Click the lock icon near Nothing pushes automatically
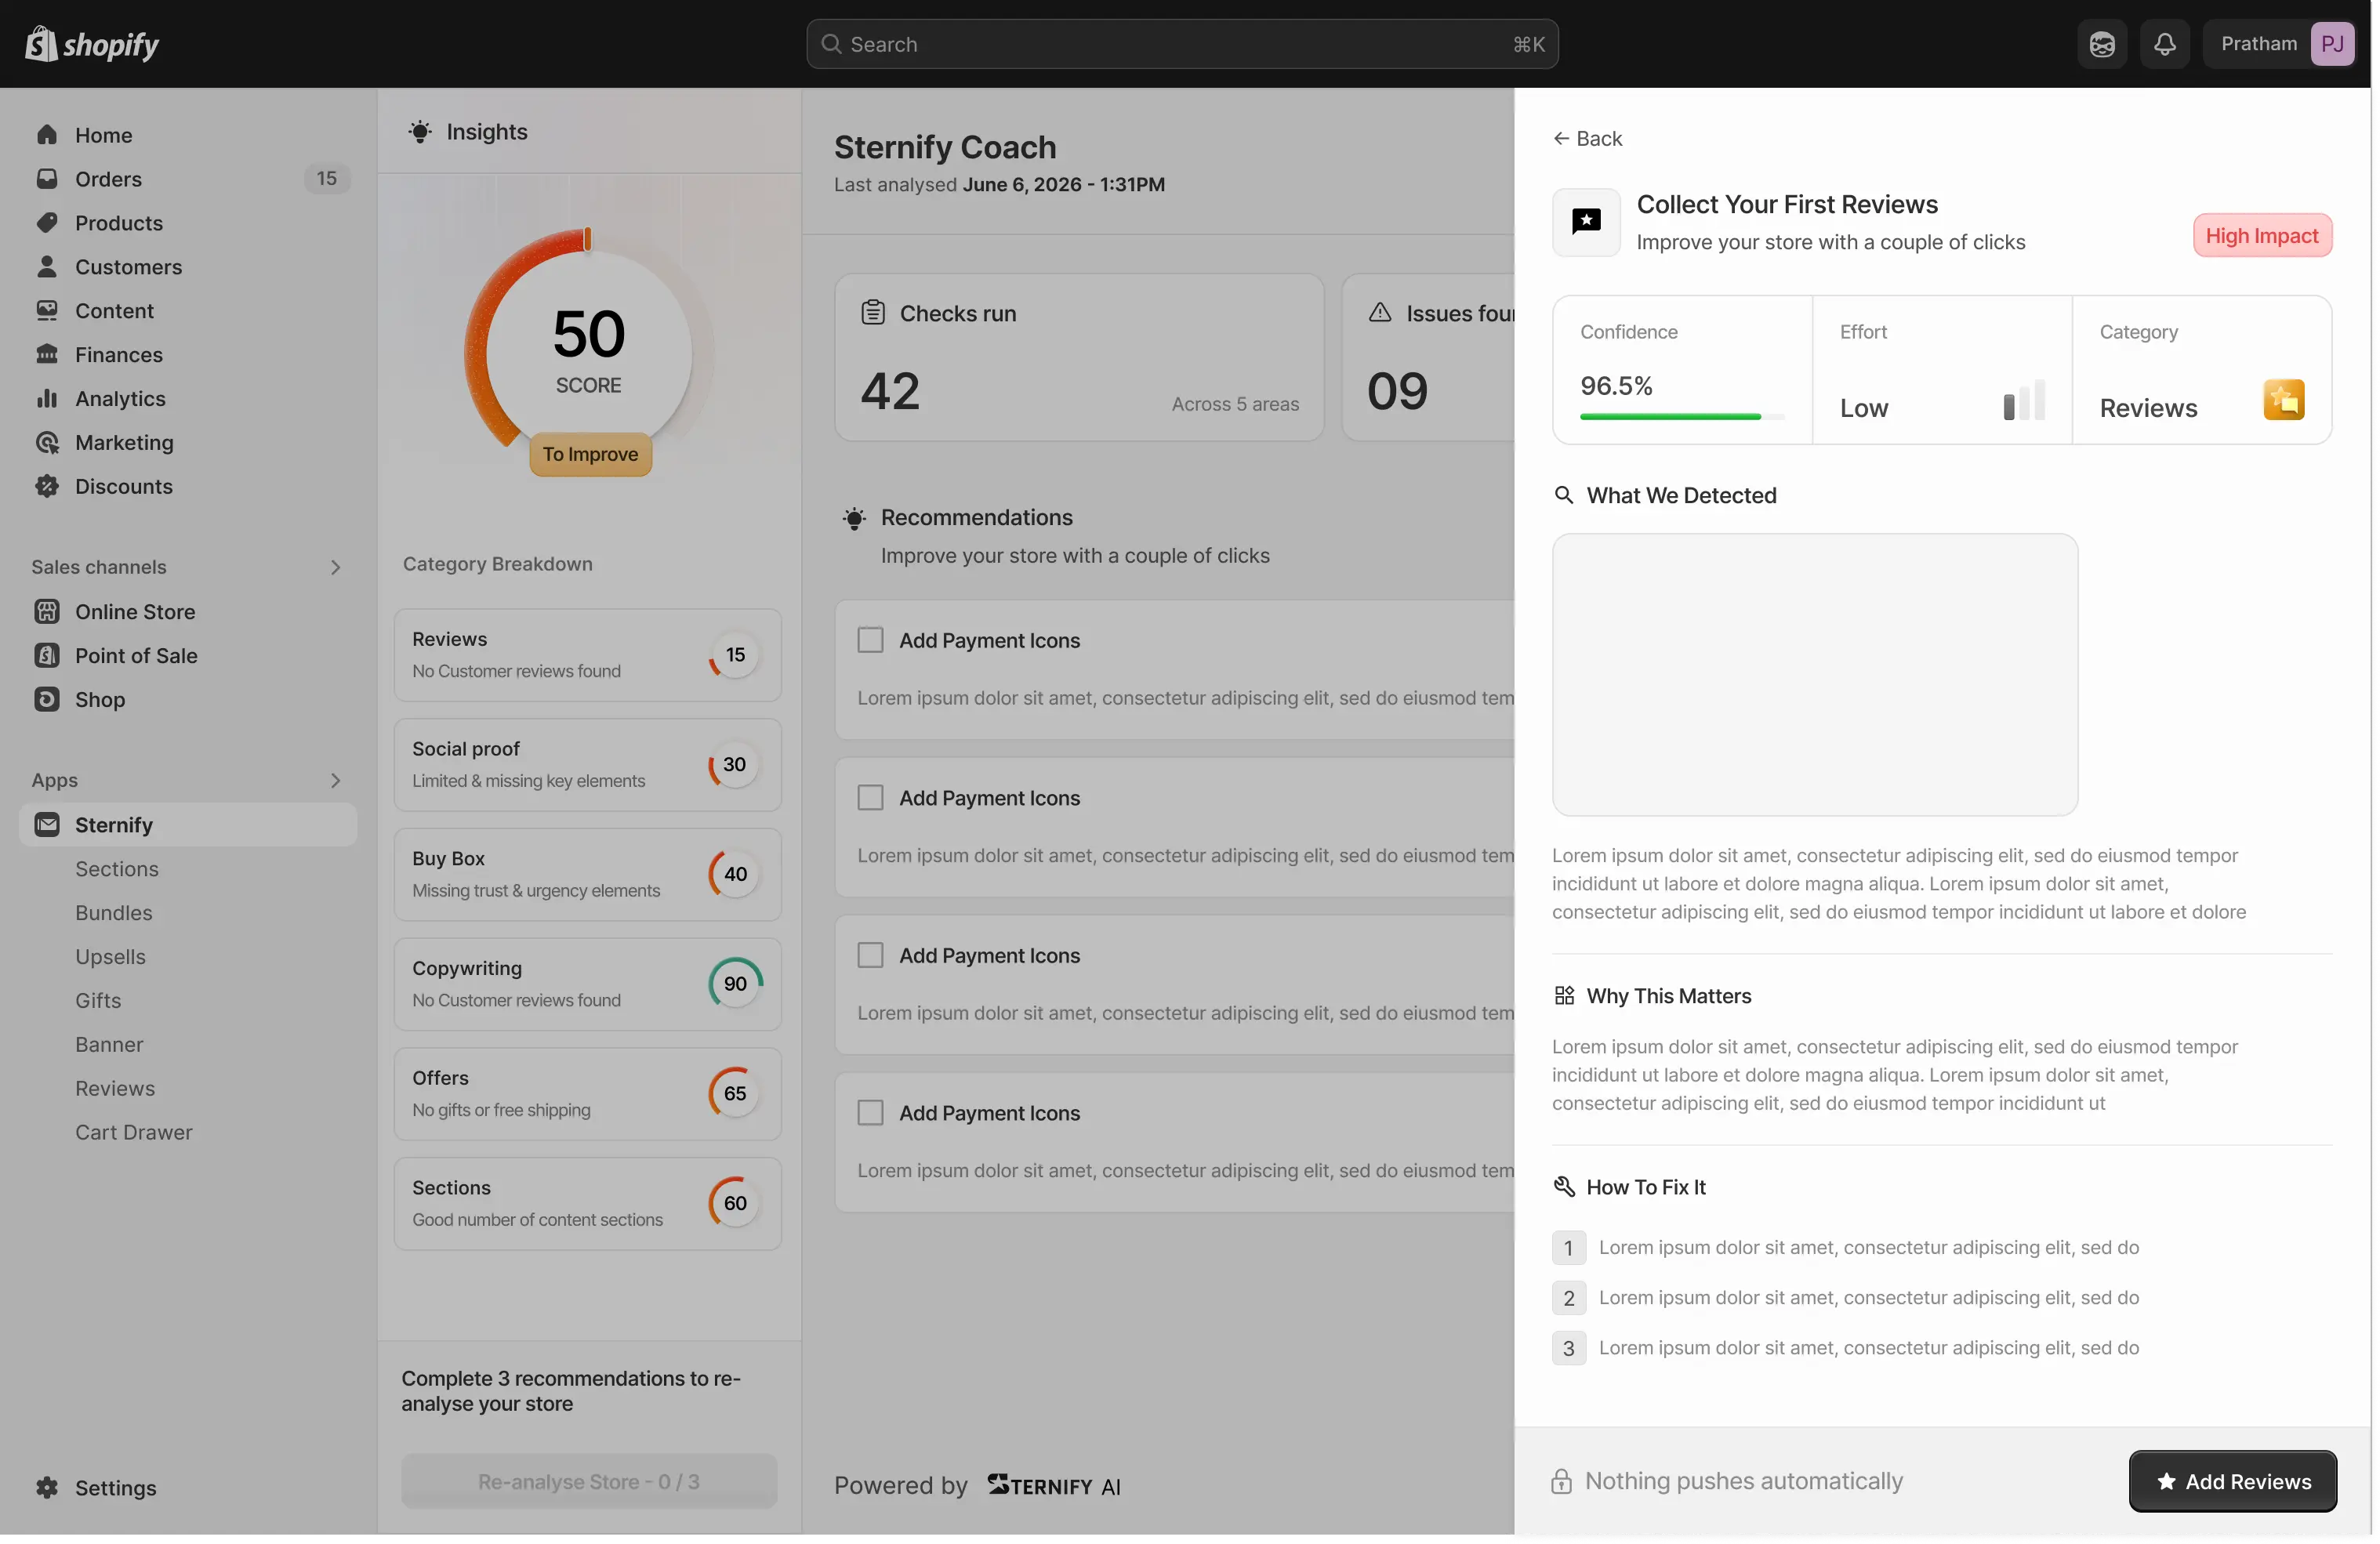2380x1544 pixels. pyautogui.click(x=1561, y=1482)
